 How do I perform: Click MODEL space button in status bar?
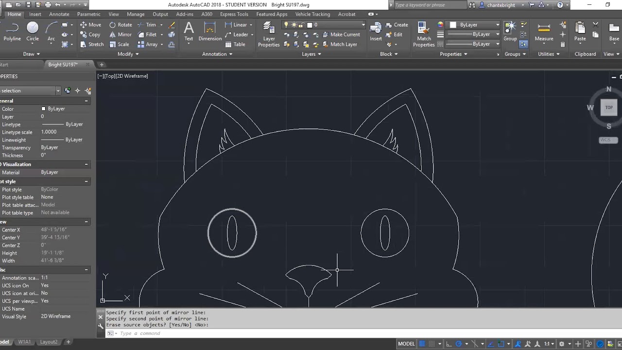click(406, 344)
